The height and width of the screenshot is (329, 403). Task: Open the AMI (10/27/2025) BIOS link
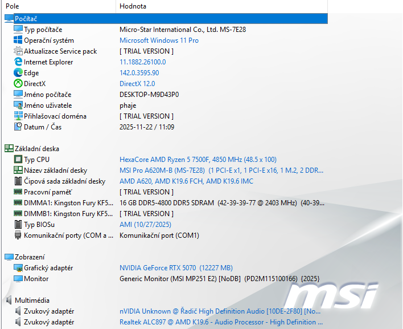(x=145, y=225)
